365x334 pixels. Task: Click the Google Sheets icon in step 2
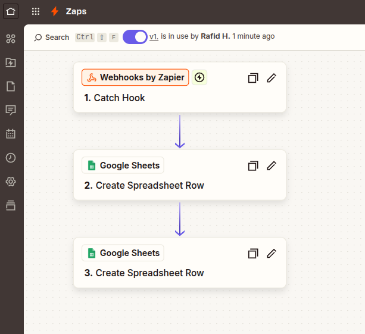click(x=92, y=166)
